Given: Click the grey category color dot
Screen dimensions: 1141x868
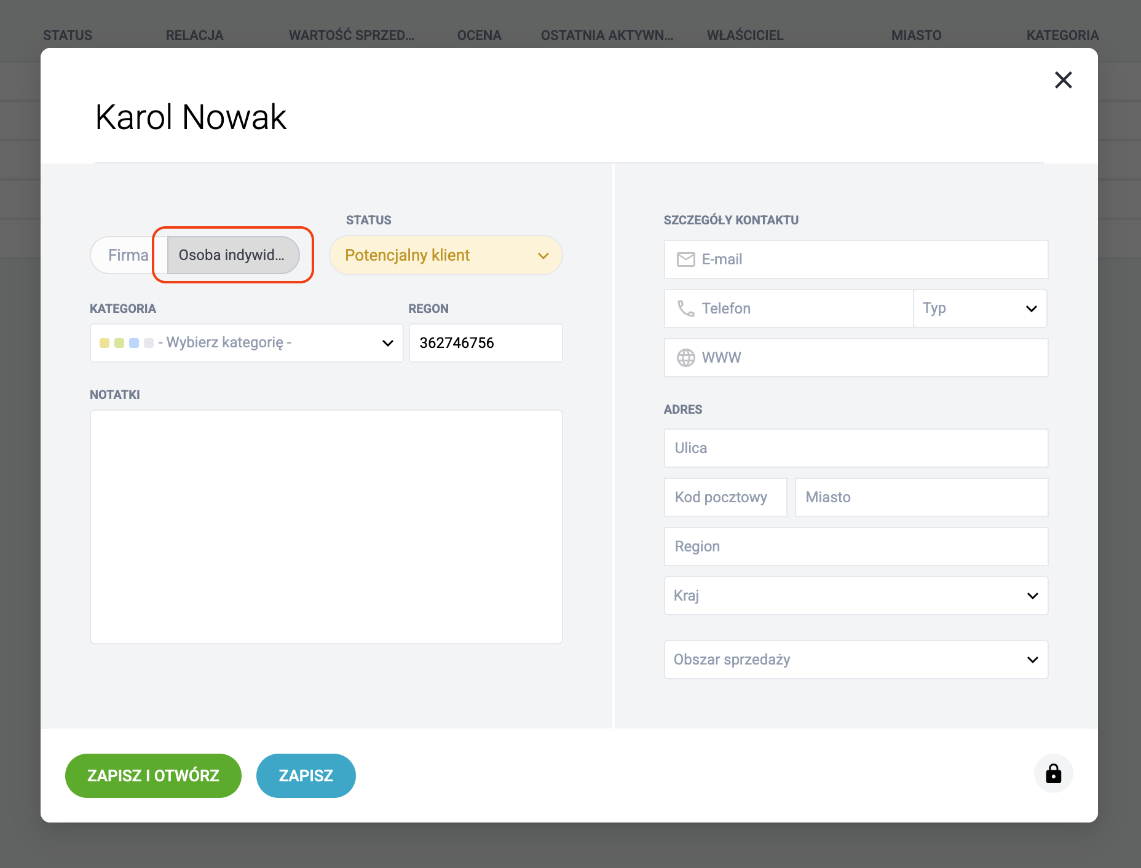Looking at the screenshot, I should pos(149,343).
